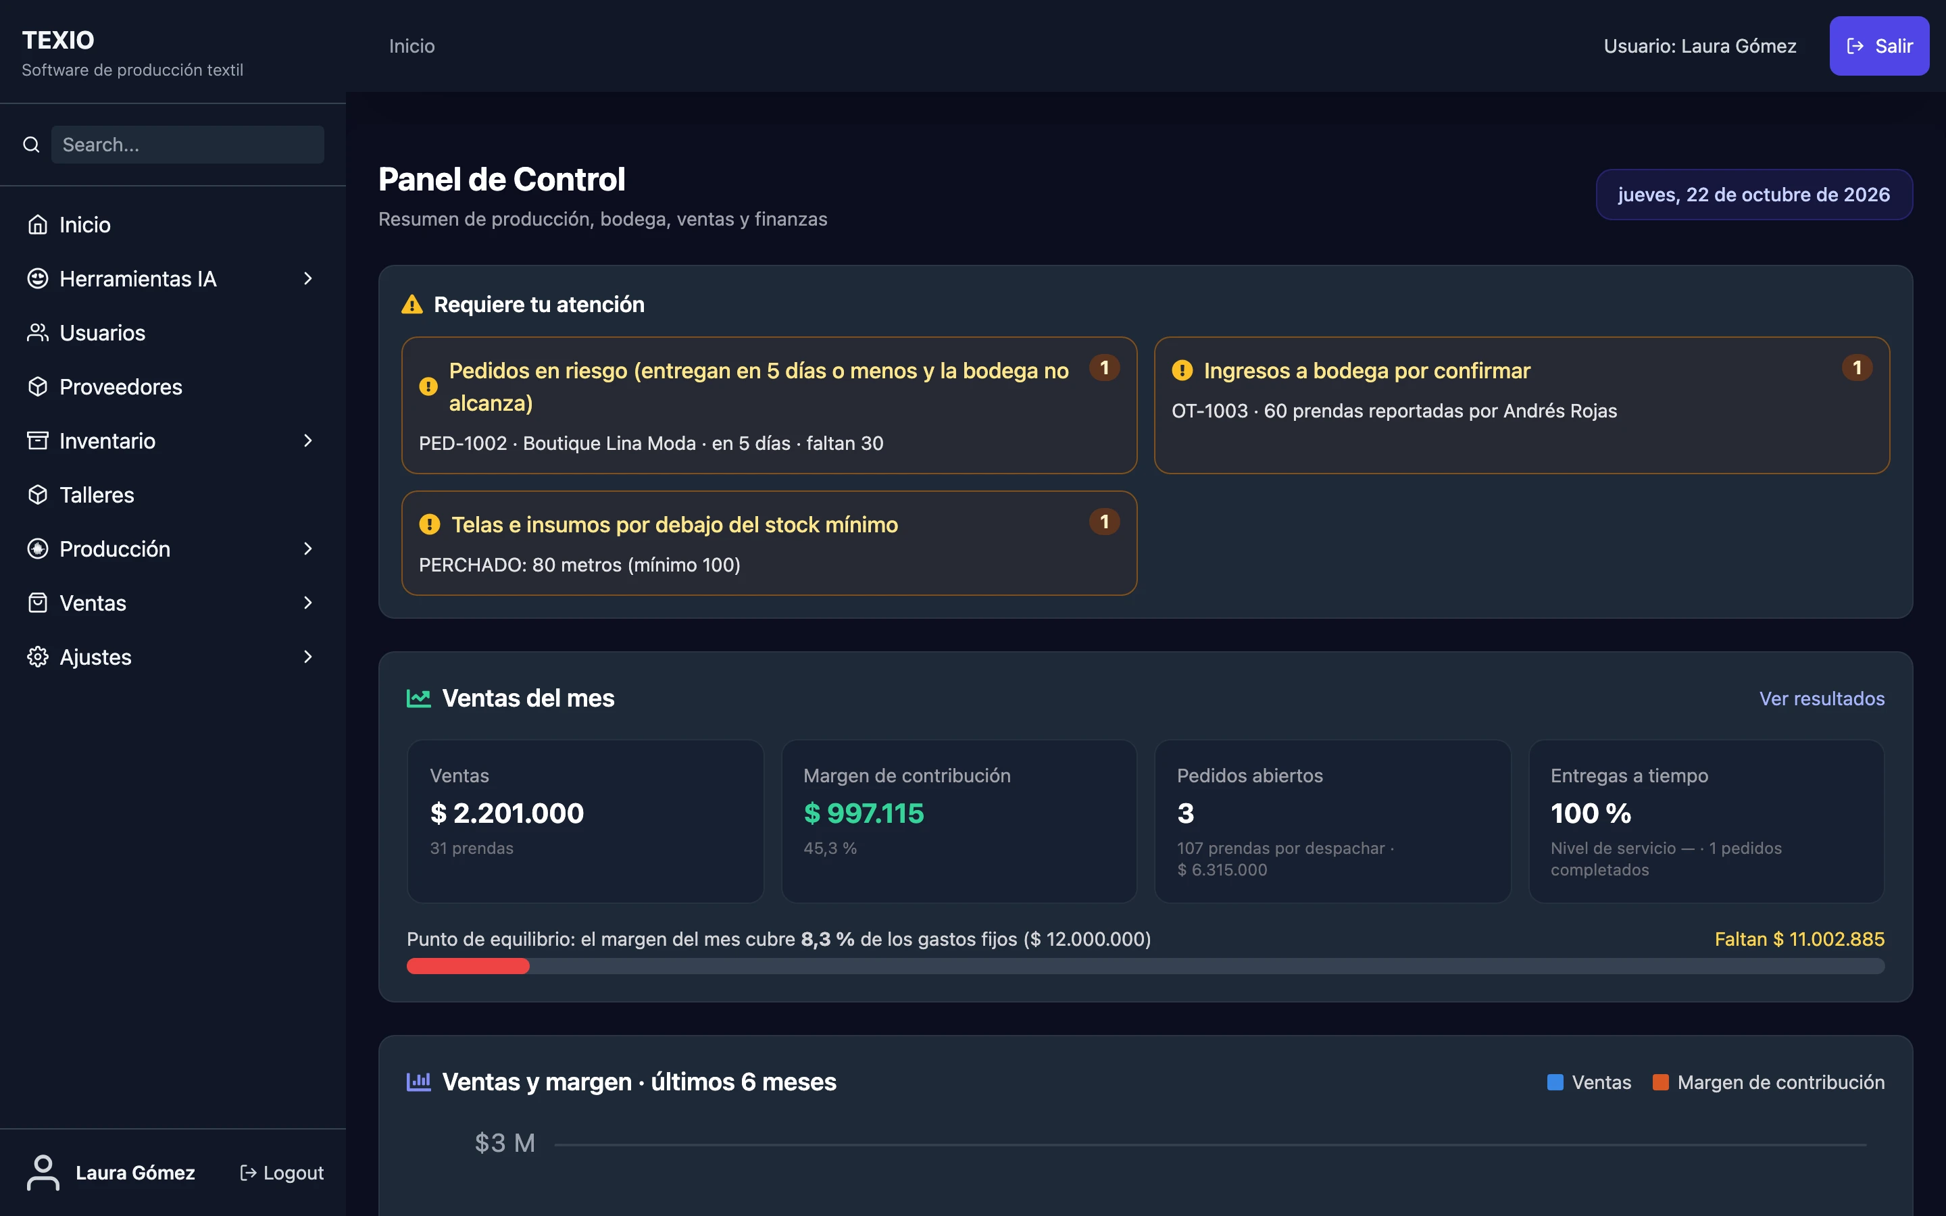The image size is (1946, 1216).
Task: Click the Talleres cube icon
Action: 38,495
